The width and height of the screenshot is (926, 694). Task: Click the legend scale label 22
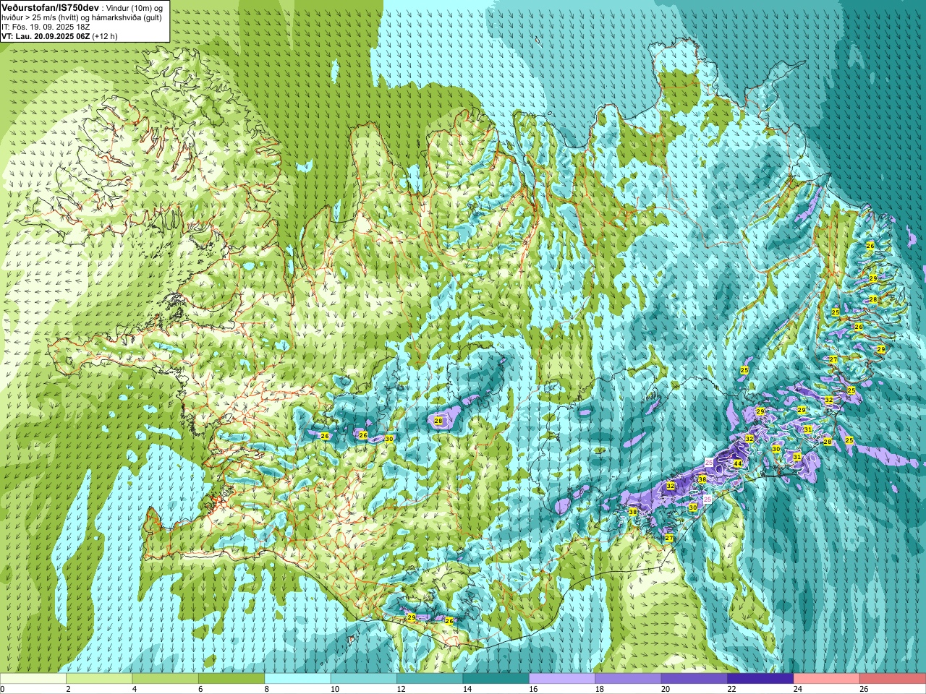coord(731,690)
